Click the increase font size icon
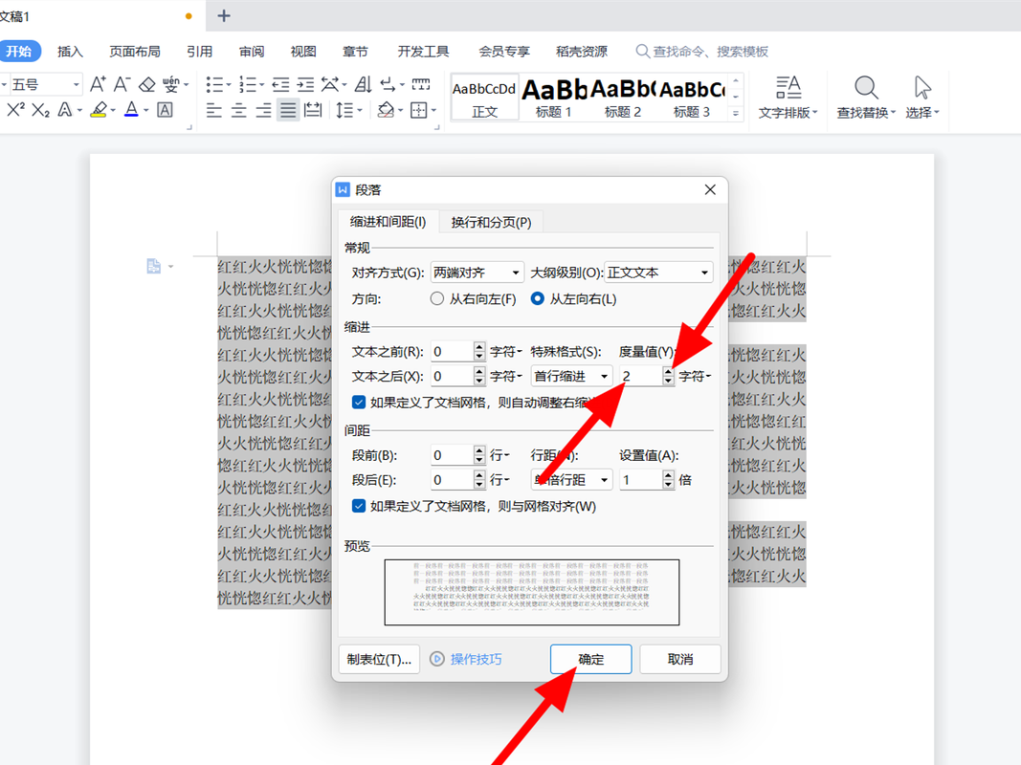The image size is (1021, 765). 98,84
